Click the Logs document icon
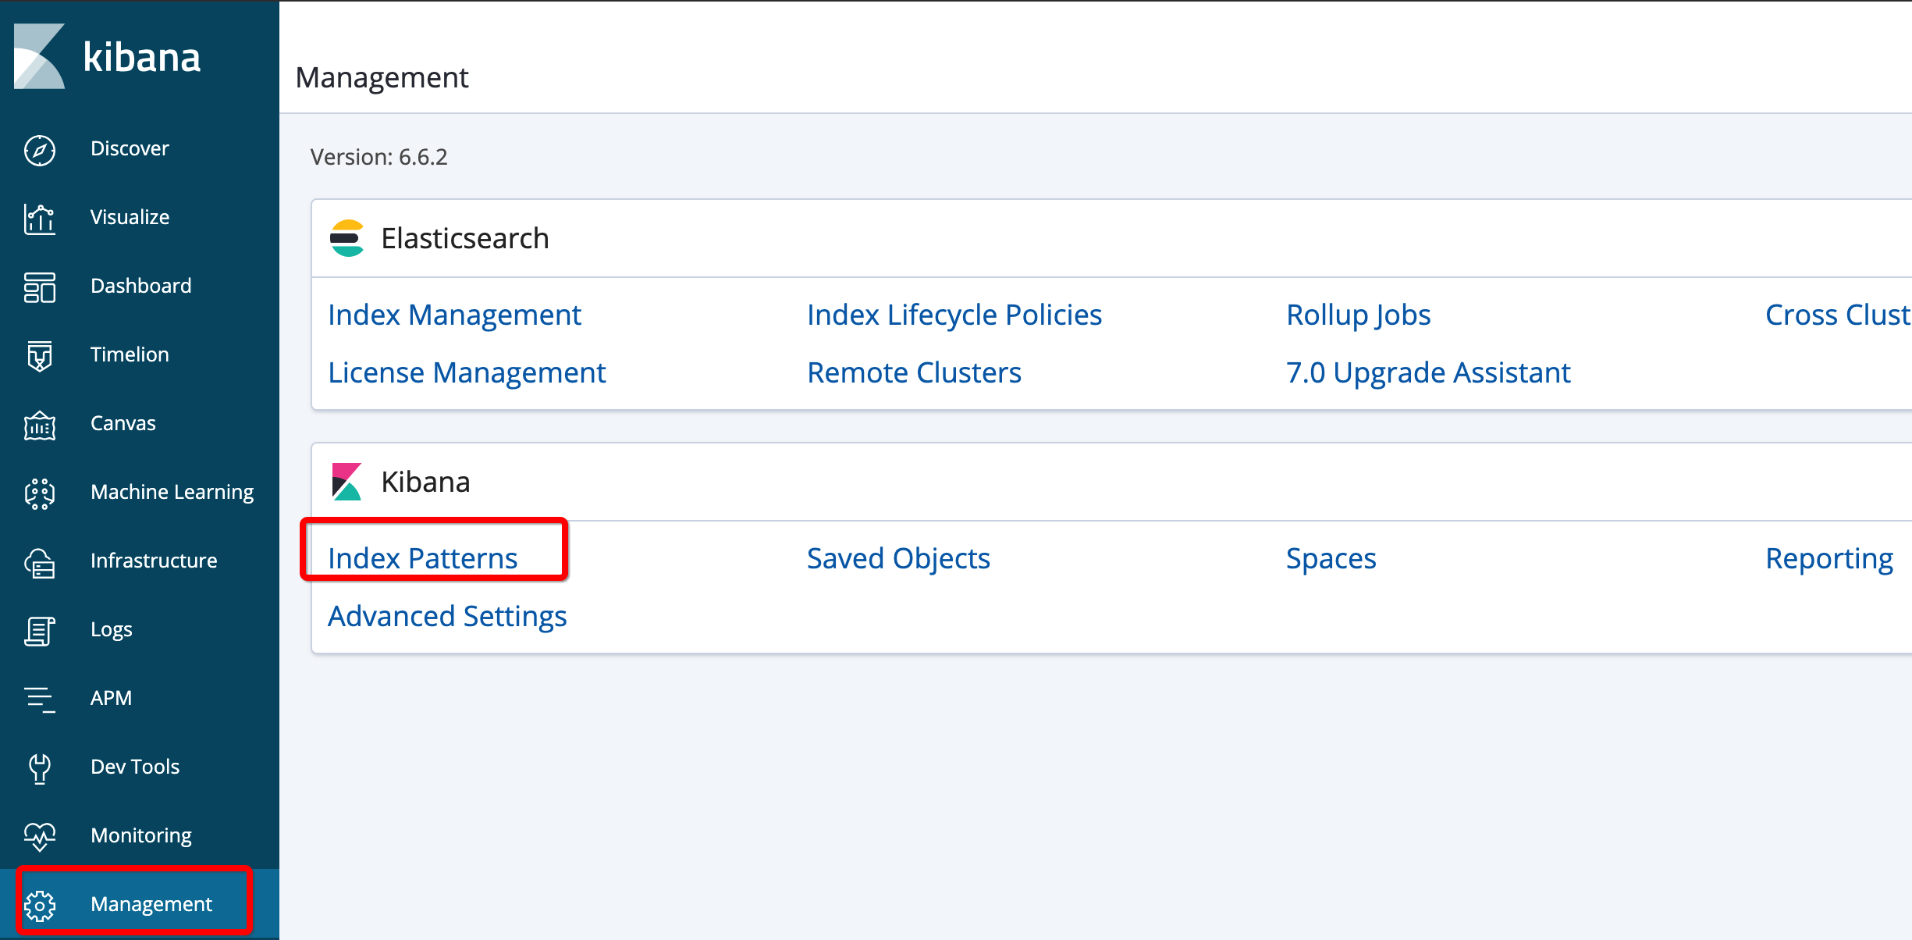1912x940 pixels. click(40, 631)
